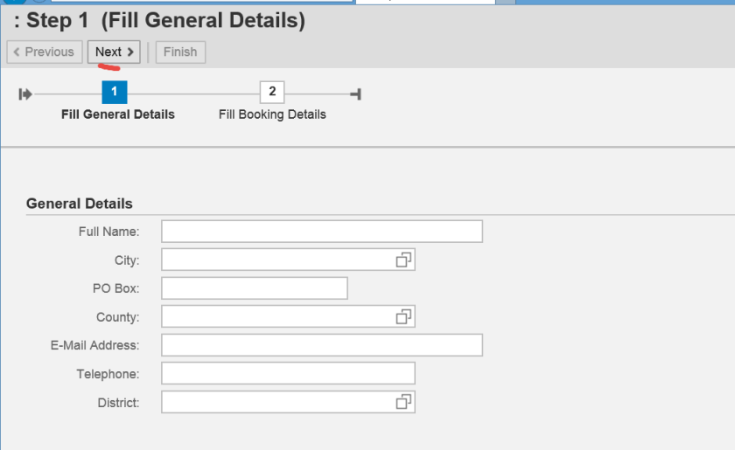Click the roadmap start arrow icon

pyautogui.click(x=25, y=94)
